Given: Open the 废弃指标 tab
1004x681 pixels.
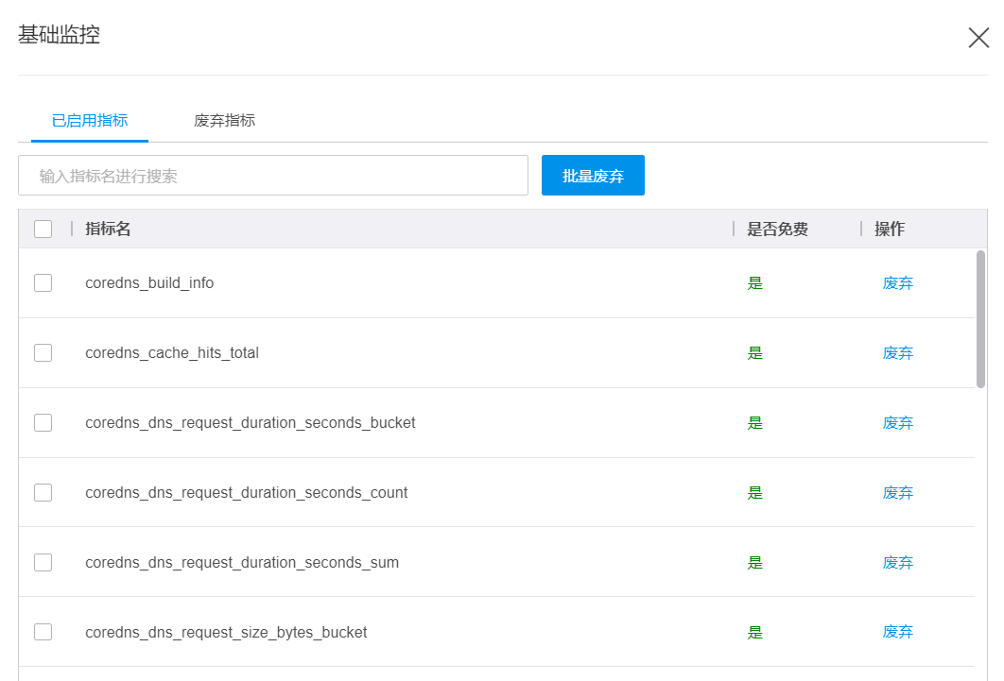Looking at the screenshot, I should 224,121.
